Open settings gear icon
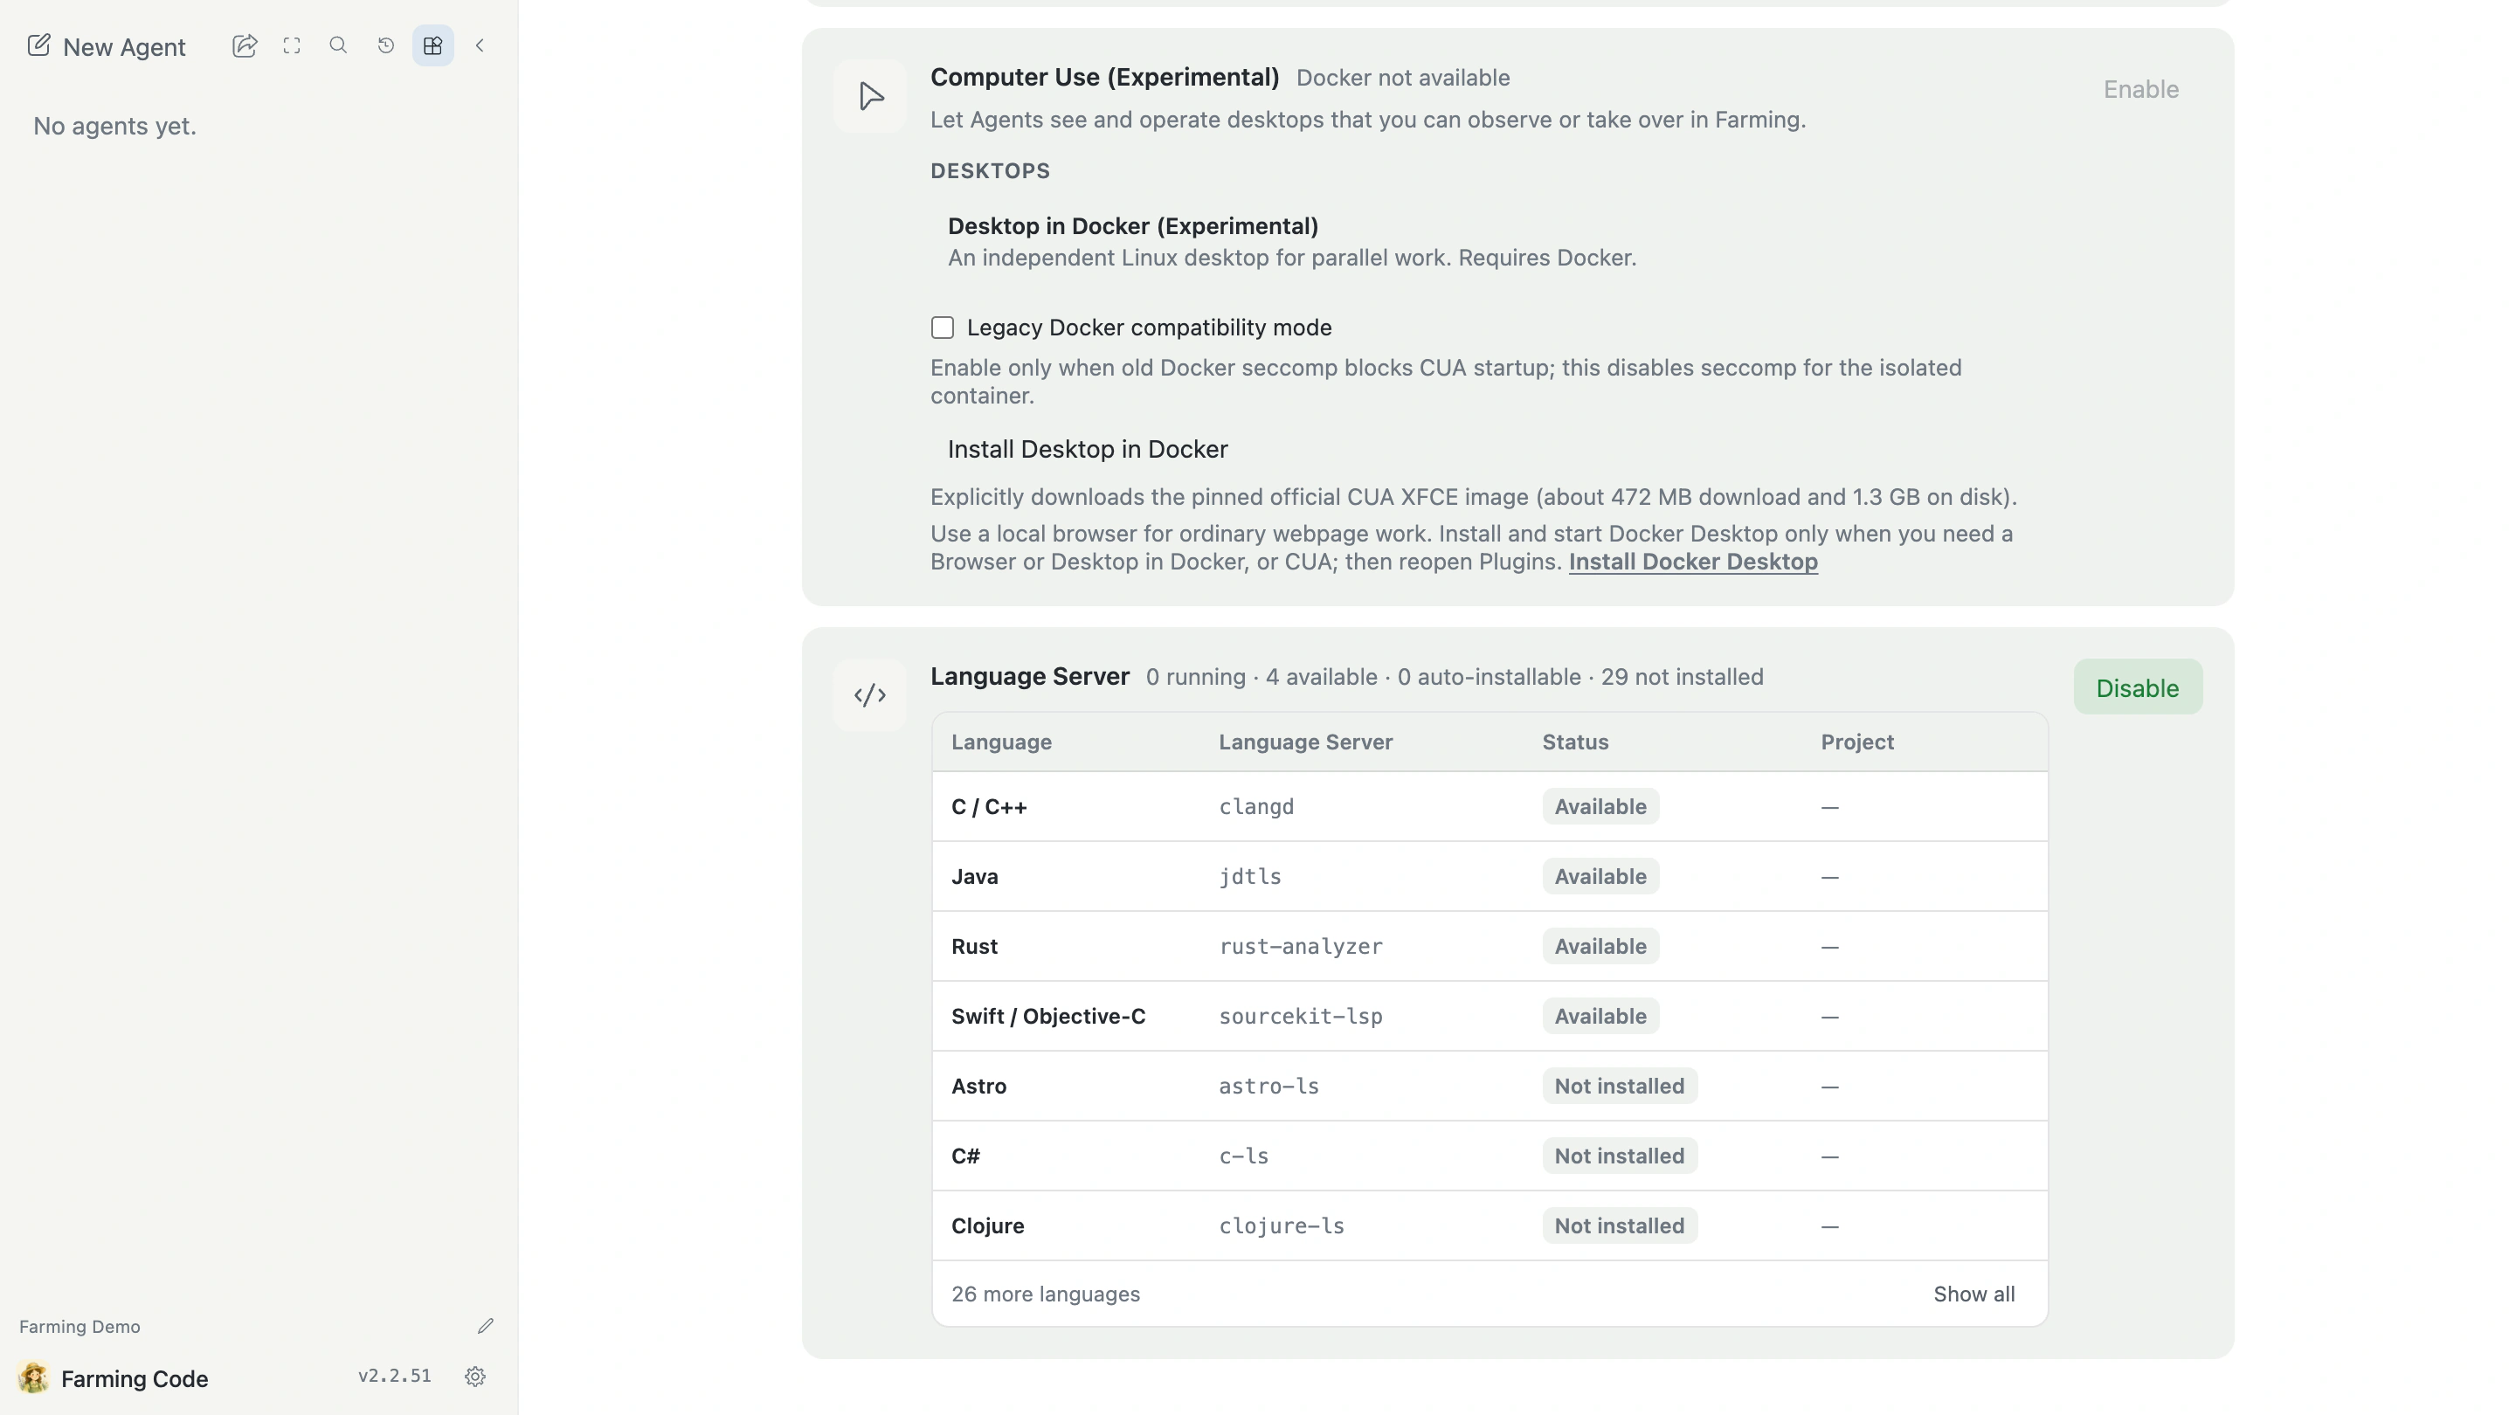The width and height of the screenshot is (2516, 1415). pos(475,1377)
